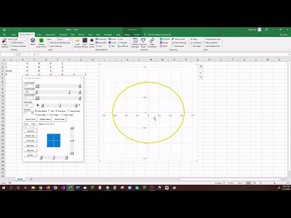Select the 0-0-0 Origin radio button
The width and height of the screenshot is (291, 218).
click(x=48, y=115)
